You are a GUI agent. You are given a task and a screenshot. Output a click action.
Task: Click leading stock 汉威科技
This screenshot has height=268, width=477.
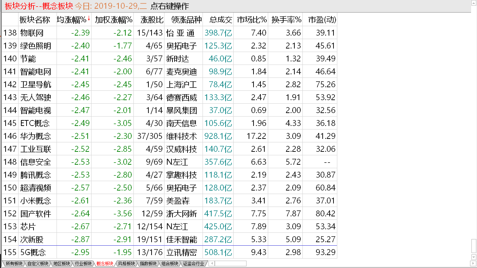coord(182,149)
